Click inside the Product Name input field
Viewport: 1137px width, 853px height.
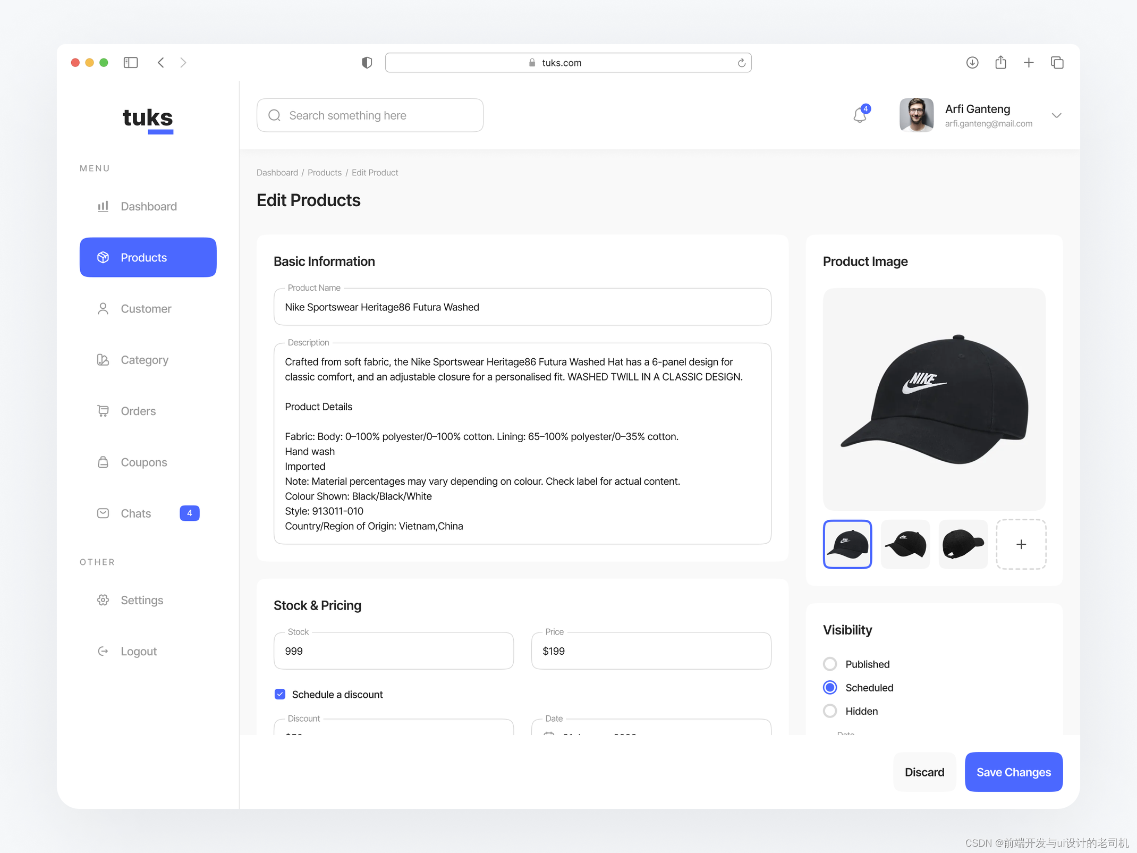pos(522,307)
